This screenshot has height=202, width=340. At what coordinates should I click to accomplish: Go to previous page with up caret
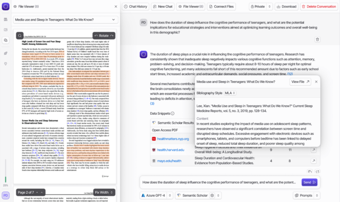(42, 192)
